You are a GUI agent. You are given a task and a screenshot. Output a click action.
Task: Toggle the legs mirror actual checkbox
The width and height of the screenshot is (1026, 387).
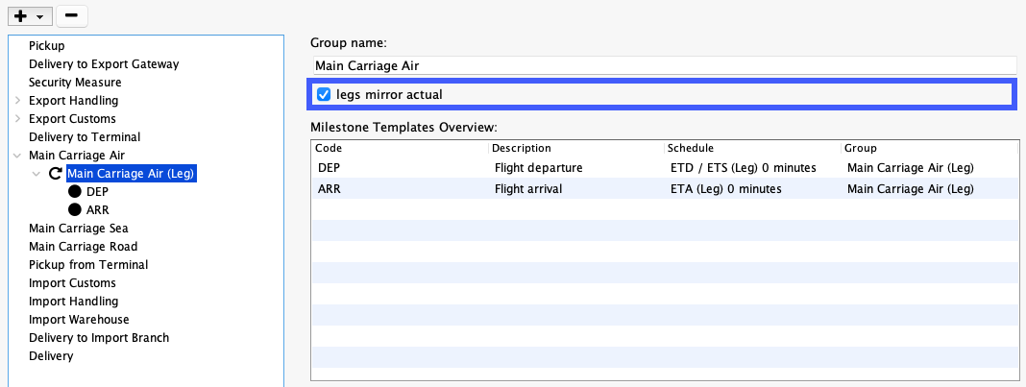(x=323, y=95)
